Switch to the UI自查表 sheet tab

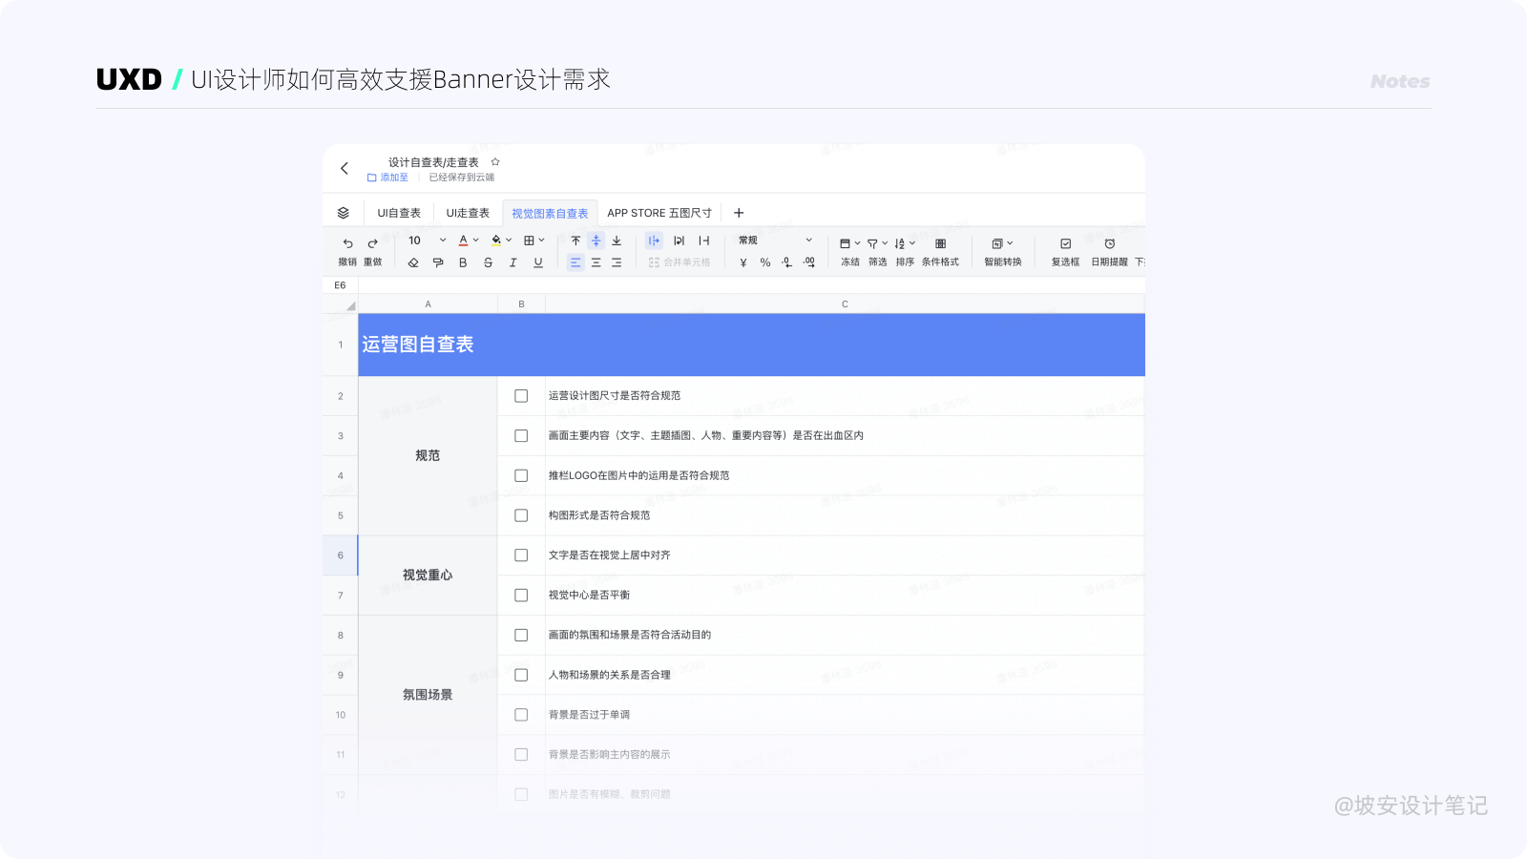point(399,213)
